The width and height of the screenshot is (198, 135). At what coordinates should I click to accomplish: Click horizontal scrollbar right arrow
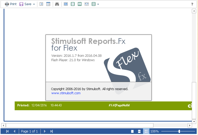pos(190,125)
